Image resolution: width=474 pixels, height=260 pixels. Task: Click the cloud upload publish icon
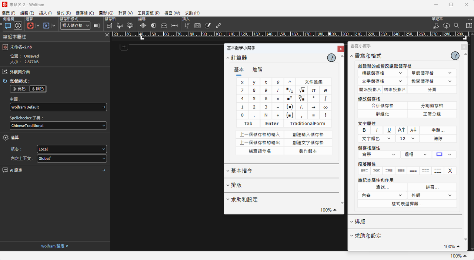(x=446, y=26)
